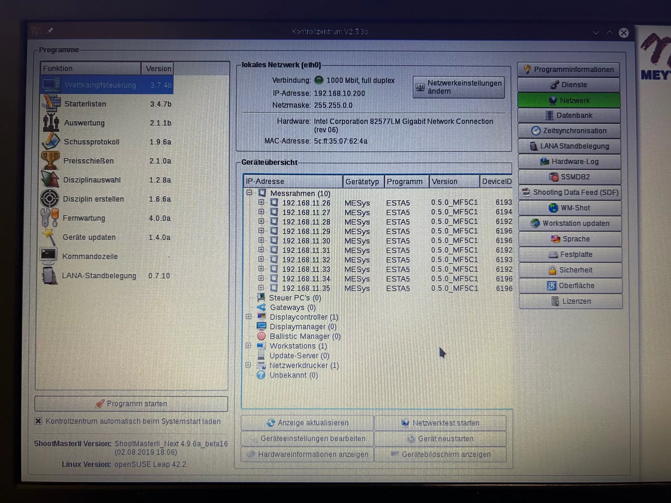Expand the Displaycontroller (1) node
Viewport: 671px width, 503px height.
(249, 316)
